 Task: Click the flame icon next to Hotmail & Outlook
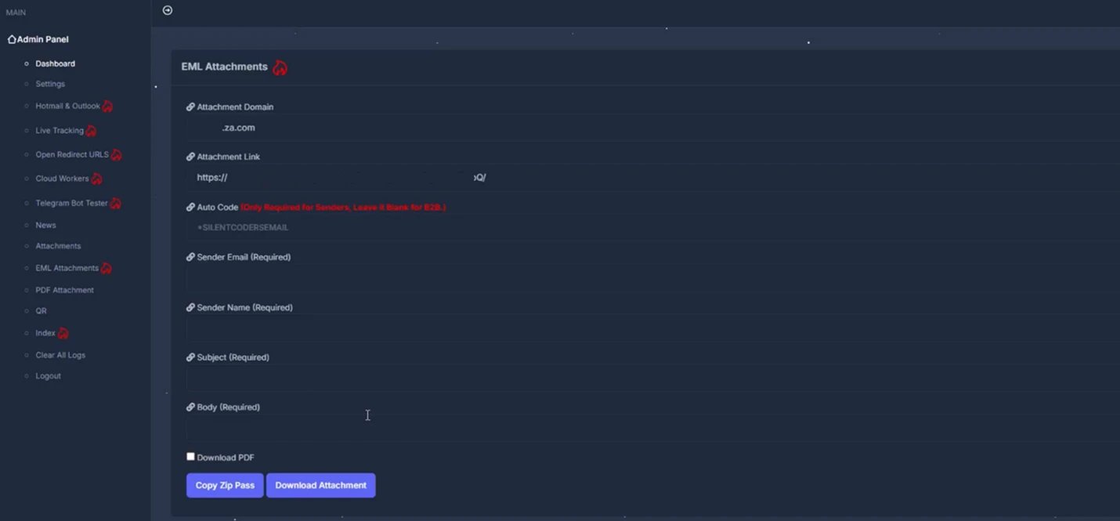click(108, 106)
